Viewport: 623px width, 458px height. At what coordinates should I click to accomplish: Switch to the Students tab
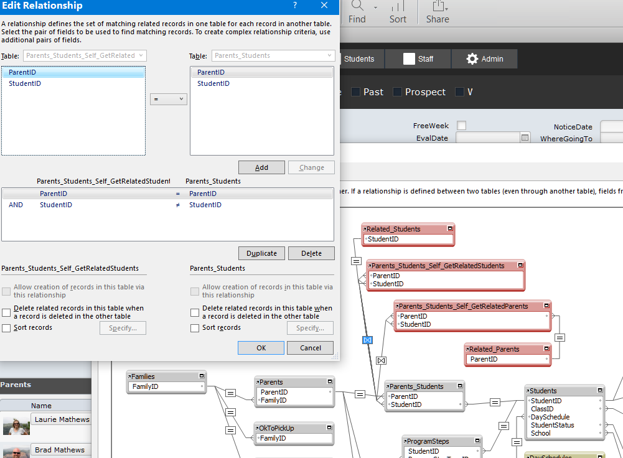click(359, 58)
